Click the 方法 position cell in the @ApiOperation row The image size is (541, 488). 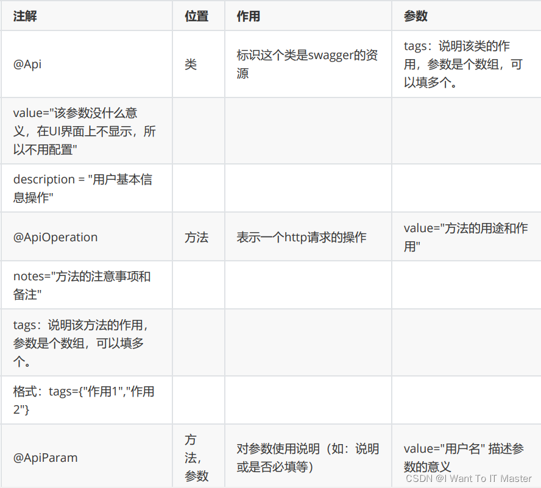(199, 237)
